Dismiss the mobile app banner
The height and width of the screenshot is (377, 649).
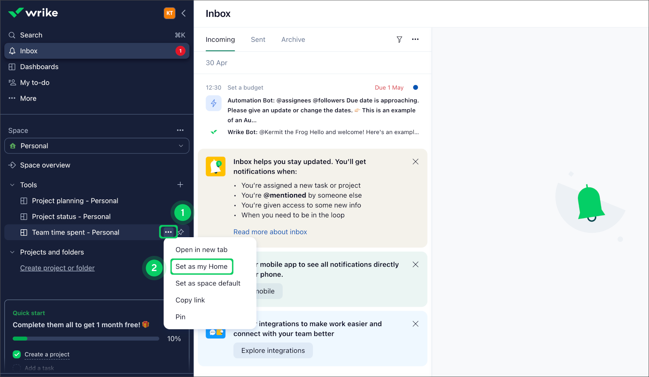click(415, 264)
